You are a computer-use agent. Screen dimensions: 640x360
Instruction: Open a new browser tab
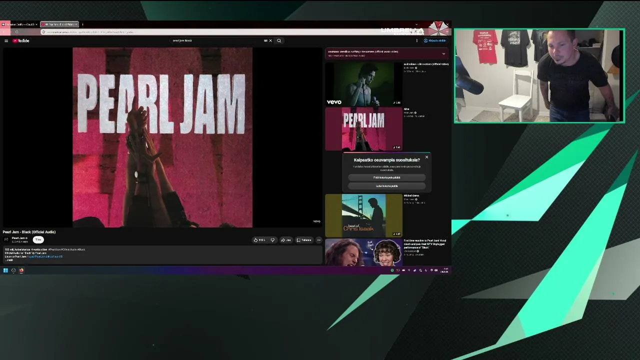point(82,24)
